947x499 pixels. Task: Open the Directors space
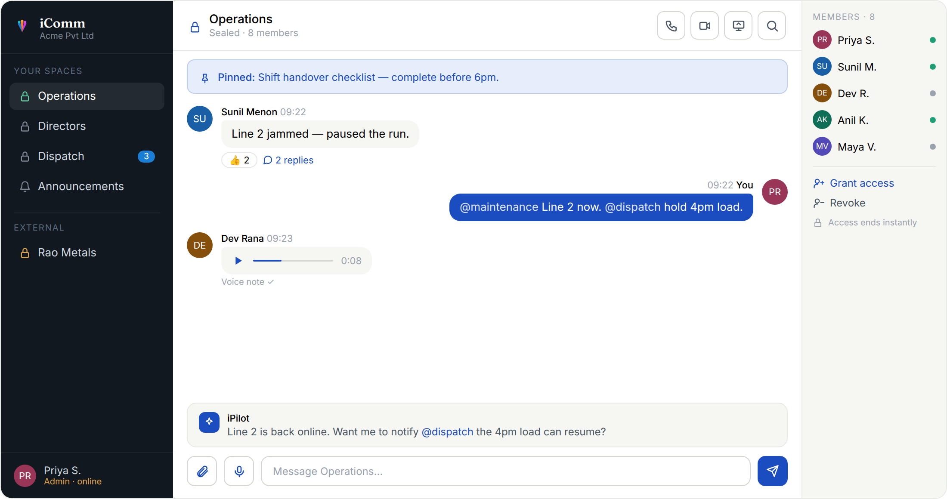pos(87,126)
